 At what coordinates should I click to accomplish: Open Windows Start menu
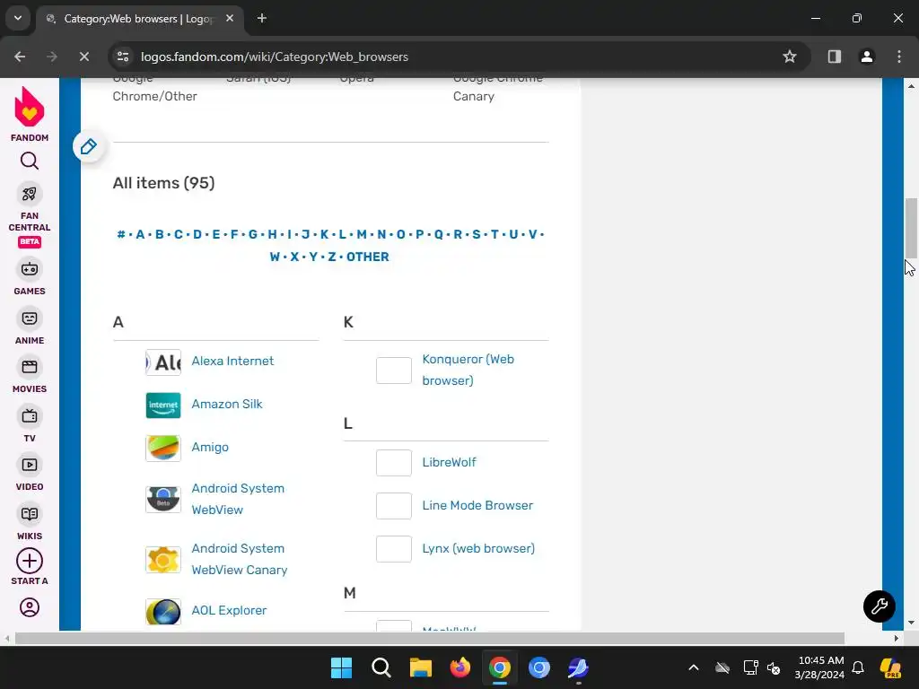coord(341,667)
